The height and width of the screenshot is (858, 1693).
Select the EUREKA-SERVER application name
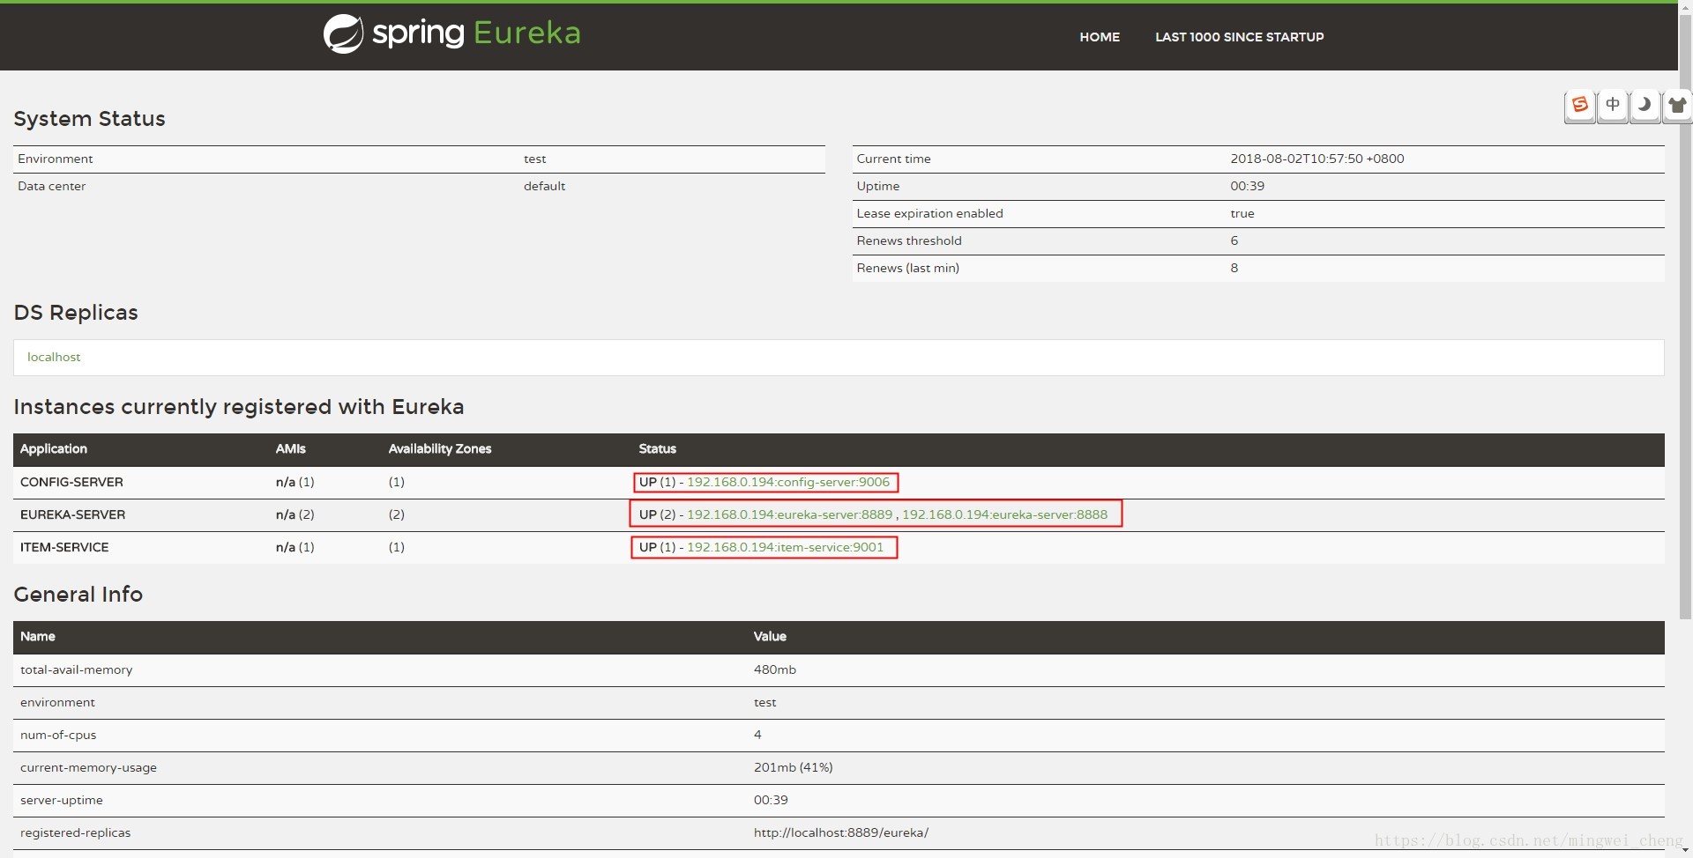72,514
